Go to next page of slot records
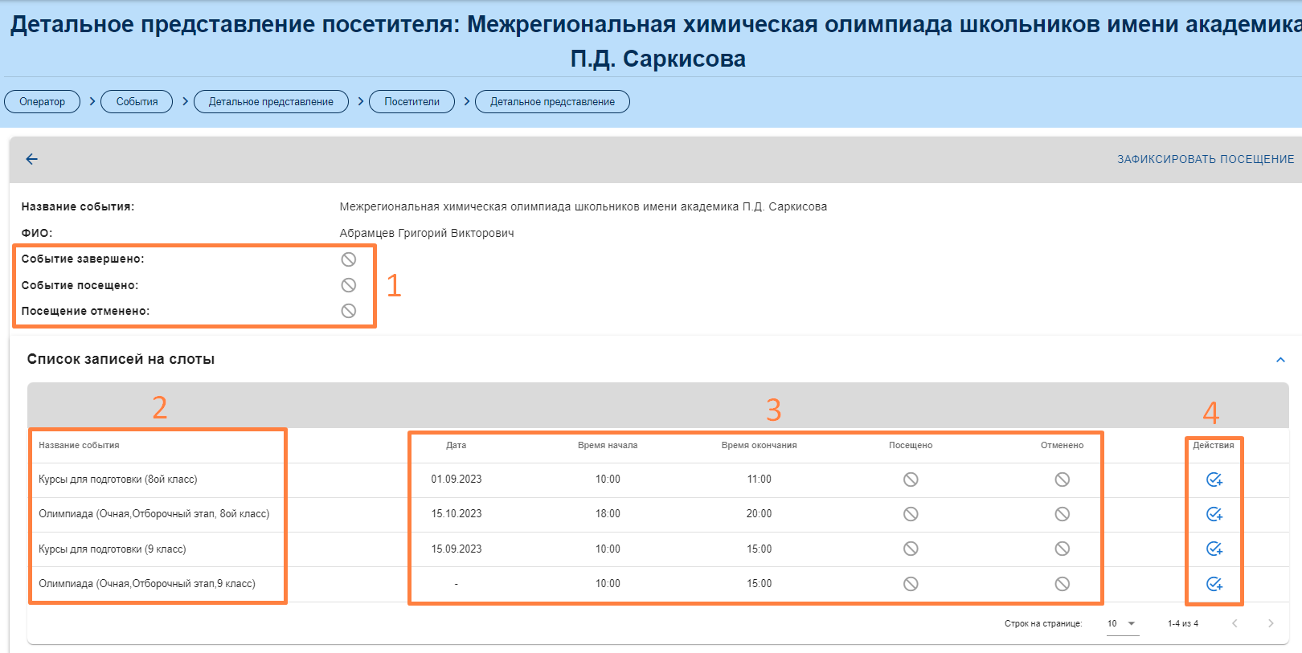This screenshot has height=653, width=1302. tap(1271, 623)
